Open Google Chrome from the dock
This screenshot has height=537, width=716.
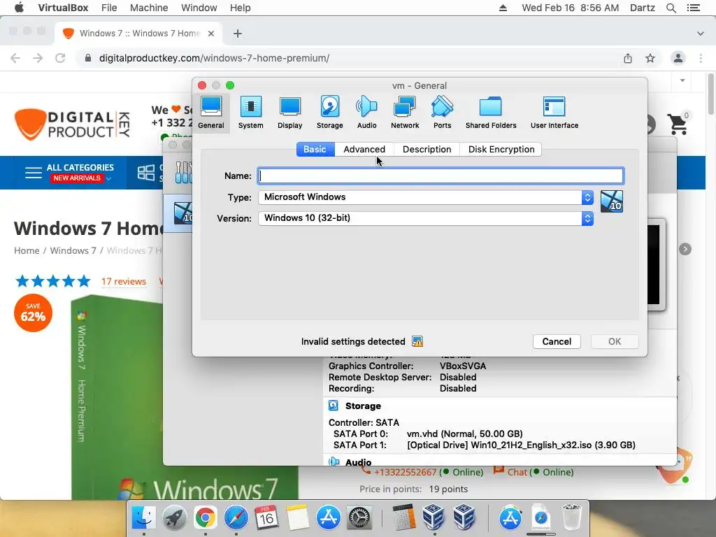205,517
